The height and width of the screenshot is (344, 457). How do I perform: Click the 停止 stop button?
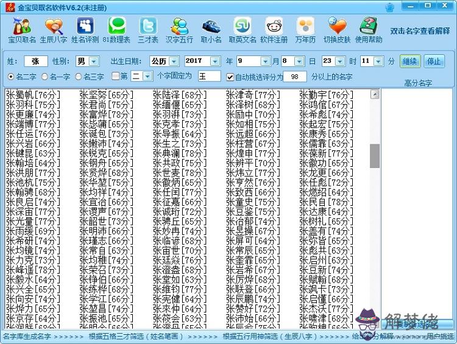pos(434,61)
